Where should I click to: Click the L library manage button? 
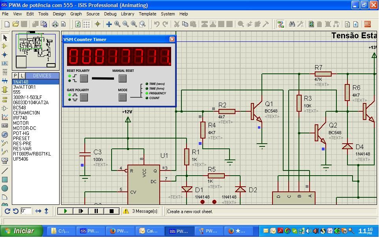pyautogui.click(x=22, y=75)
